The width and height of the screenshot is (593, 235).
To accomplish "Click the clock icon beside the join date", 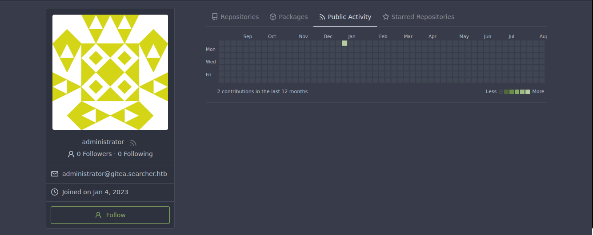I will tap(55, 192).
